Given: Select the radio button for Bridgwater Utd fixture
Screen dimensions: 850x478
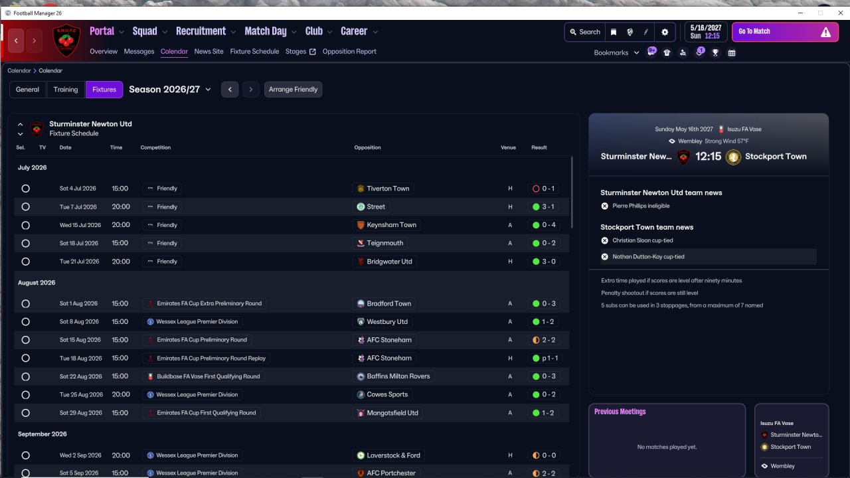Looking at the screenshot, I should tap(25, 262).
